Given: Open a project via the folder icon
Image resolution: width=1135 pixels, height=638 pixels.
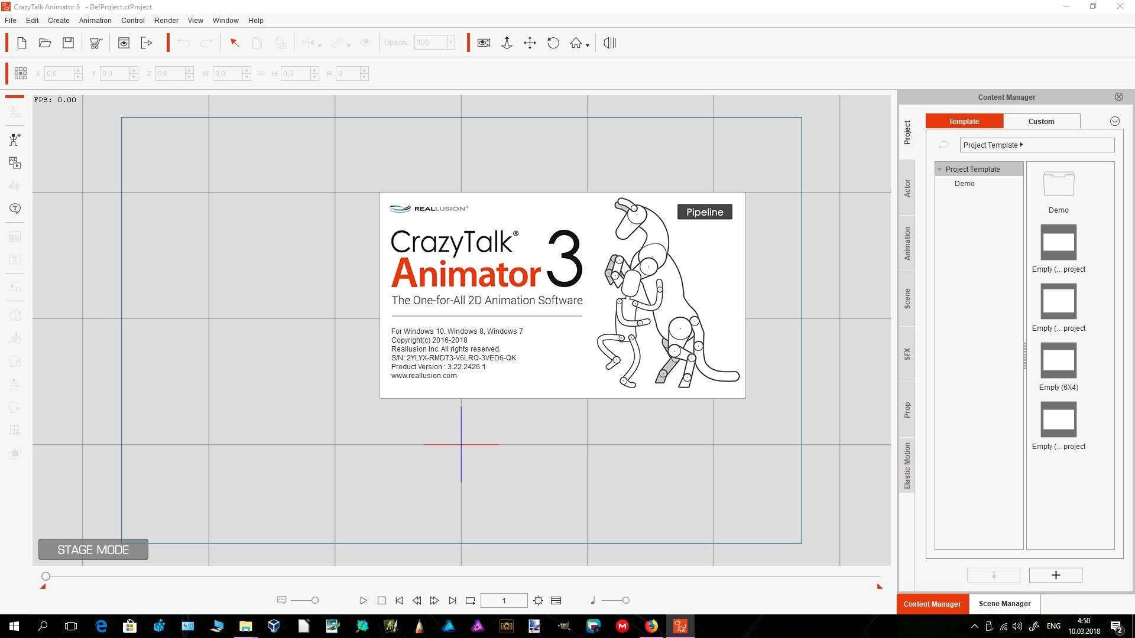Looking at the screenshot, I should 45,43.
